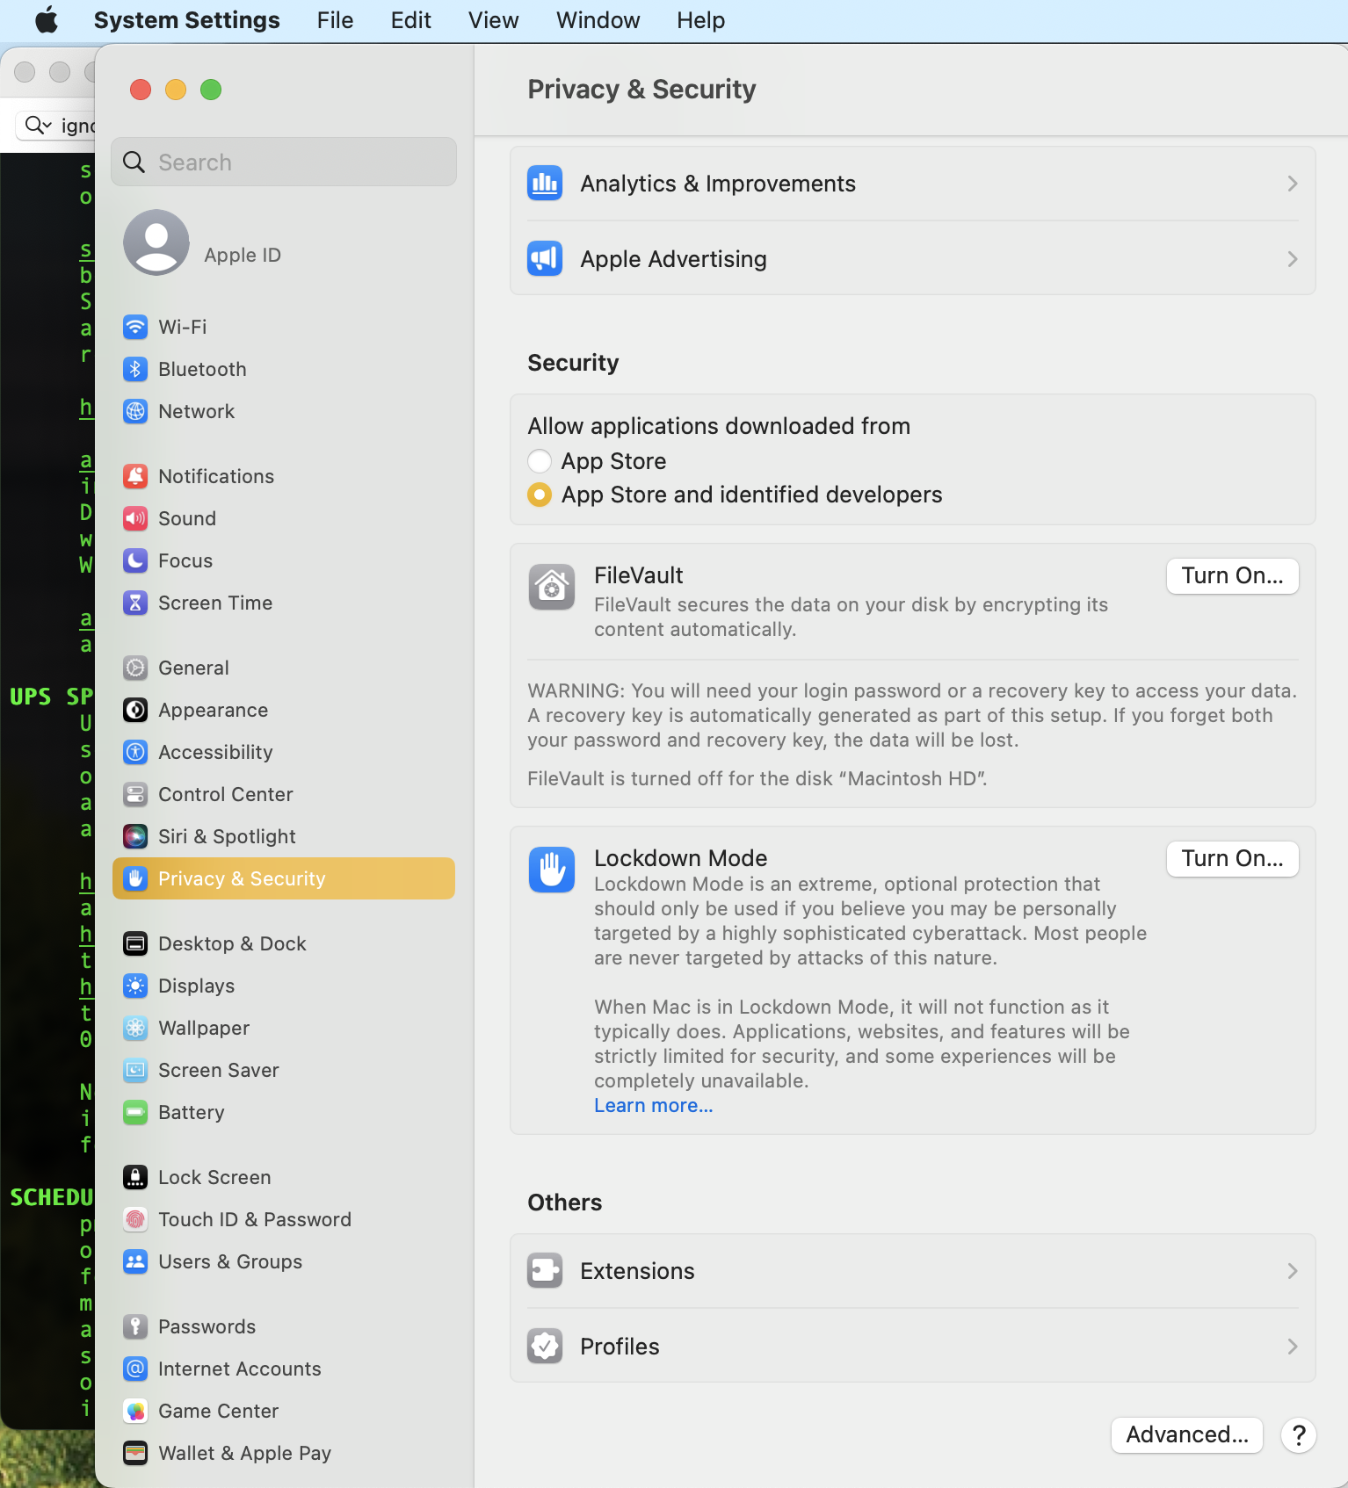This screenshot has height=1488, width=1348.
Task: Open Wi-Fi settings icon in sidebar
Action: [x=135, y=327]
